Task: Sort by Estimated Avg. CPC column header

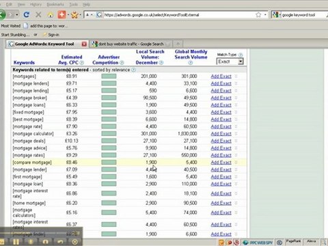Action: pos(70,59)
